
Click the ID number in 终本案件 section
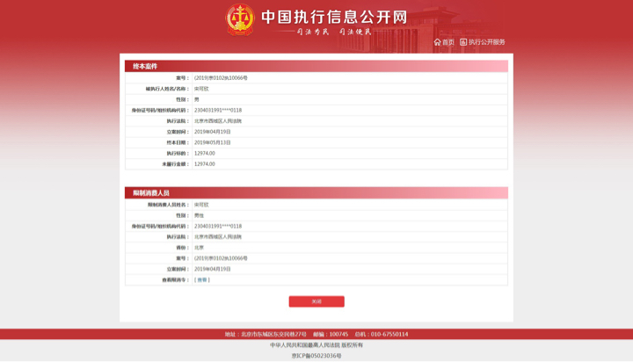tap(218, 111)
